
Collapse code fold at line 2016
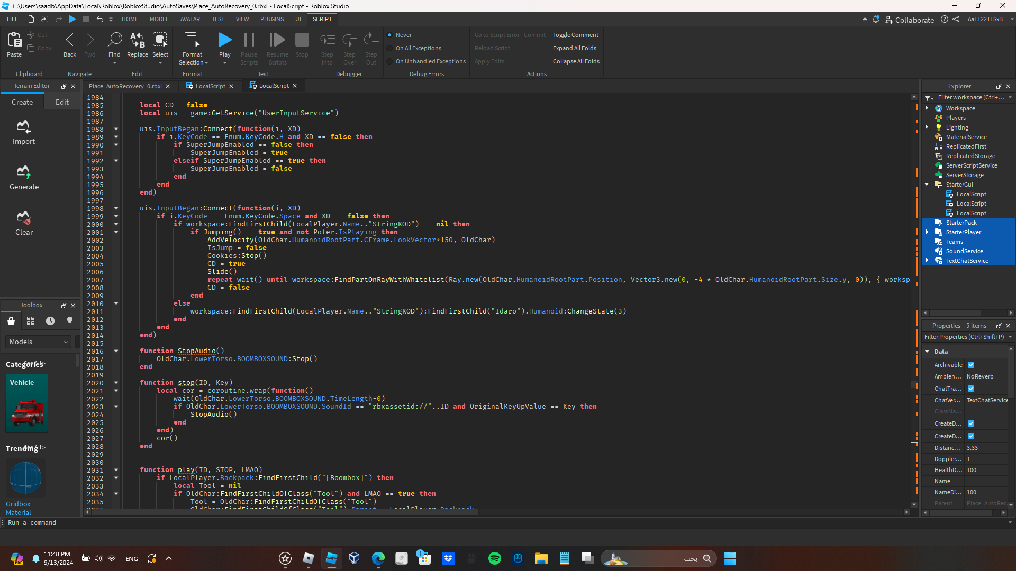pos(116,351)
